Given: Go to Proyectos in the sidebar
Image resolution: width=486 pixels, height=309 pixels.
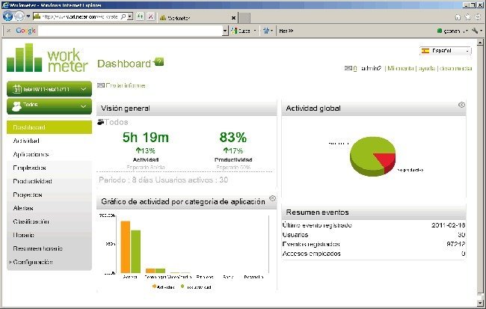Looking at the screenshot, I should [x=28, y=195].
